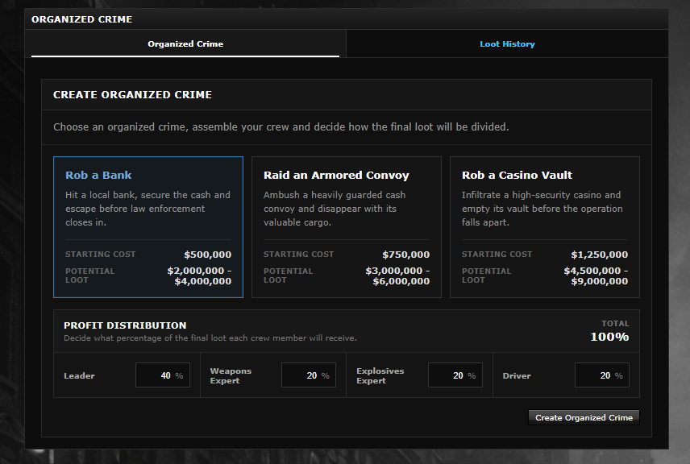Click the Create Organized Crime section heading

132,94
